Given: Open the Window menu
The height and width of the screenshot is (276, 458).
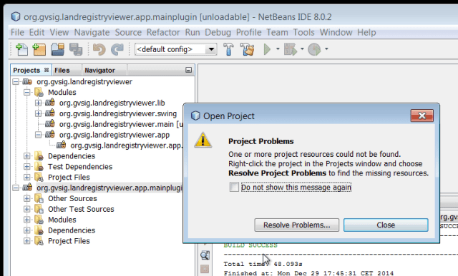Looking at the screenshot, I should (336, 32).
